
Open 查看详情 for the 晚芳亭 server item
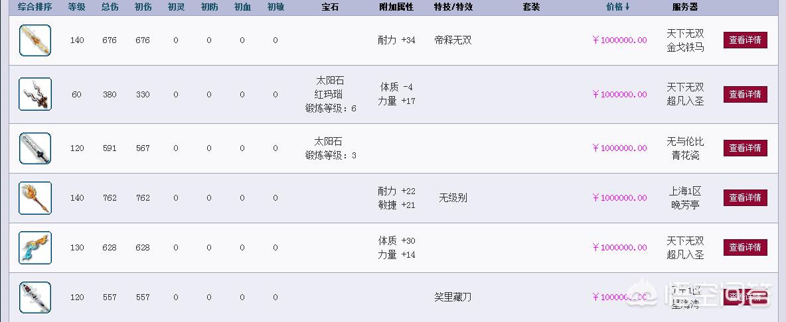click(x=745, y=197)
